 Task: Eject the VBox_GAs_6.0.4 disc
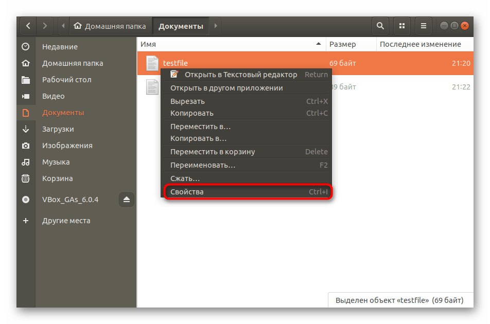(127, 200)
